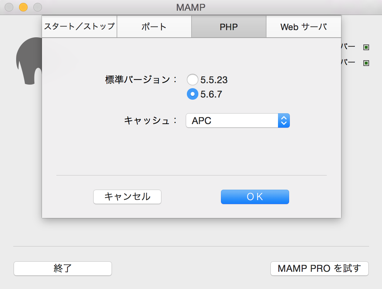This screenshot has width=382, height=289.
Task: Click the MAMP window title bar
Action: pos(190,7)
